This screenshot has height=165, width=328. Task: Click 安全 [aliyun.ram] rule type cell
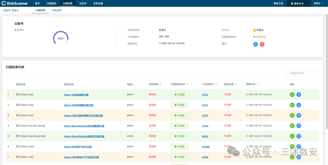click(25, 147)
